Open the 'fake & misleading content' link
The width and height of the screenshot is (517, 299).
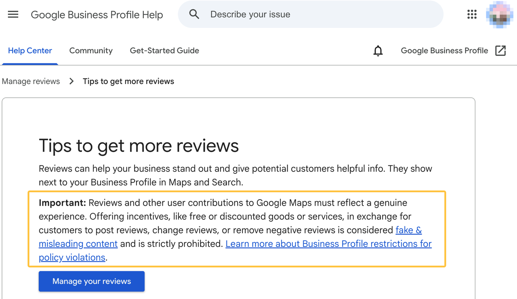click(x=409, y=230)
